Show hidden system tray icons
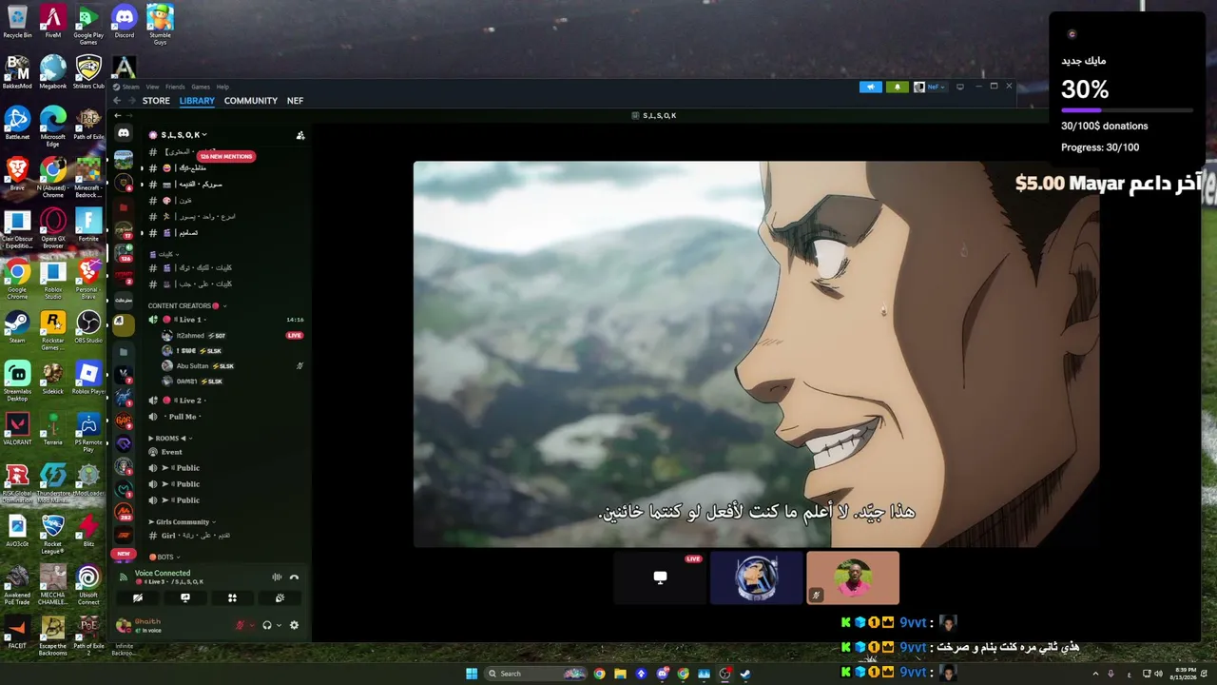Screen dimensions: 1217x685 click(x=1095, y=674)
